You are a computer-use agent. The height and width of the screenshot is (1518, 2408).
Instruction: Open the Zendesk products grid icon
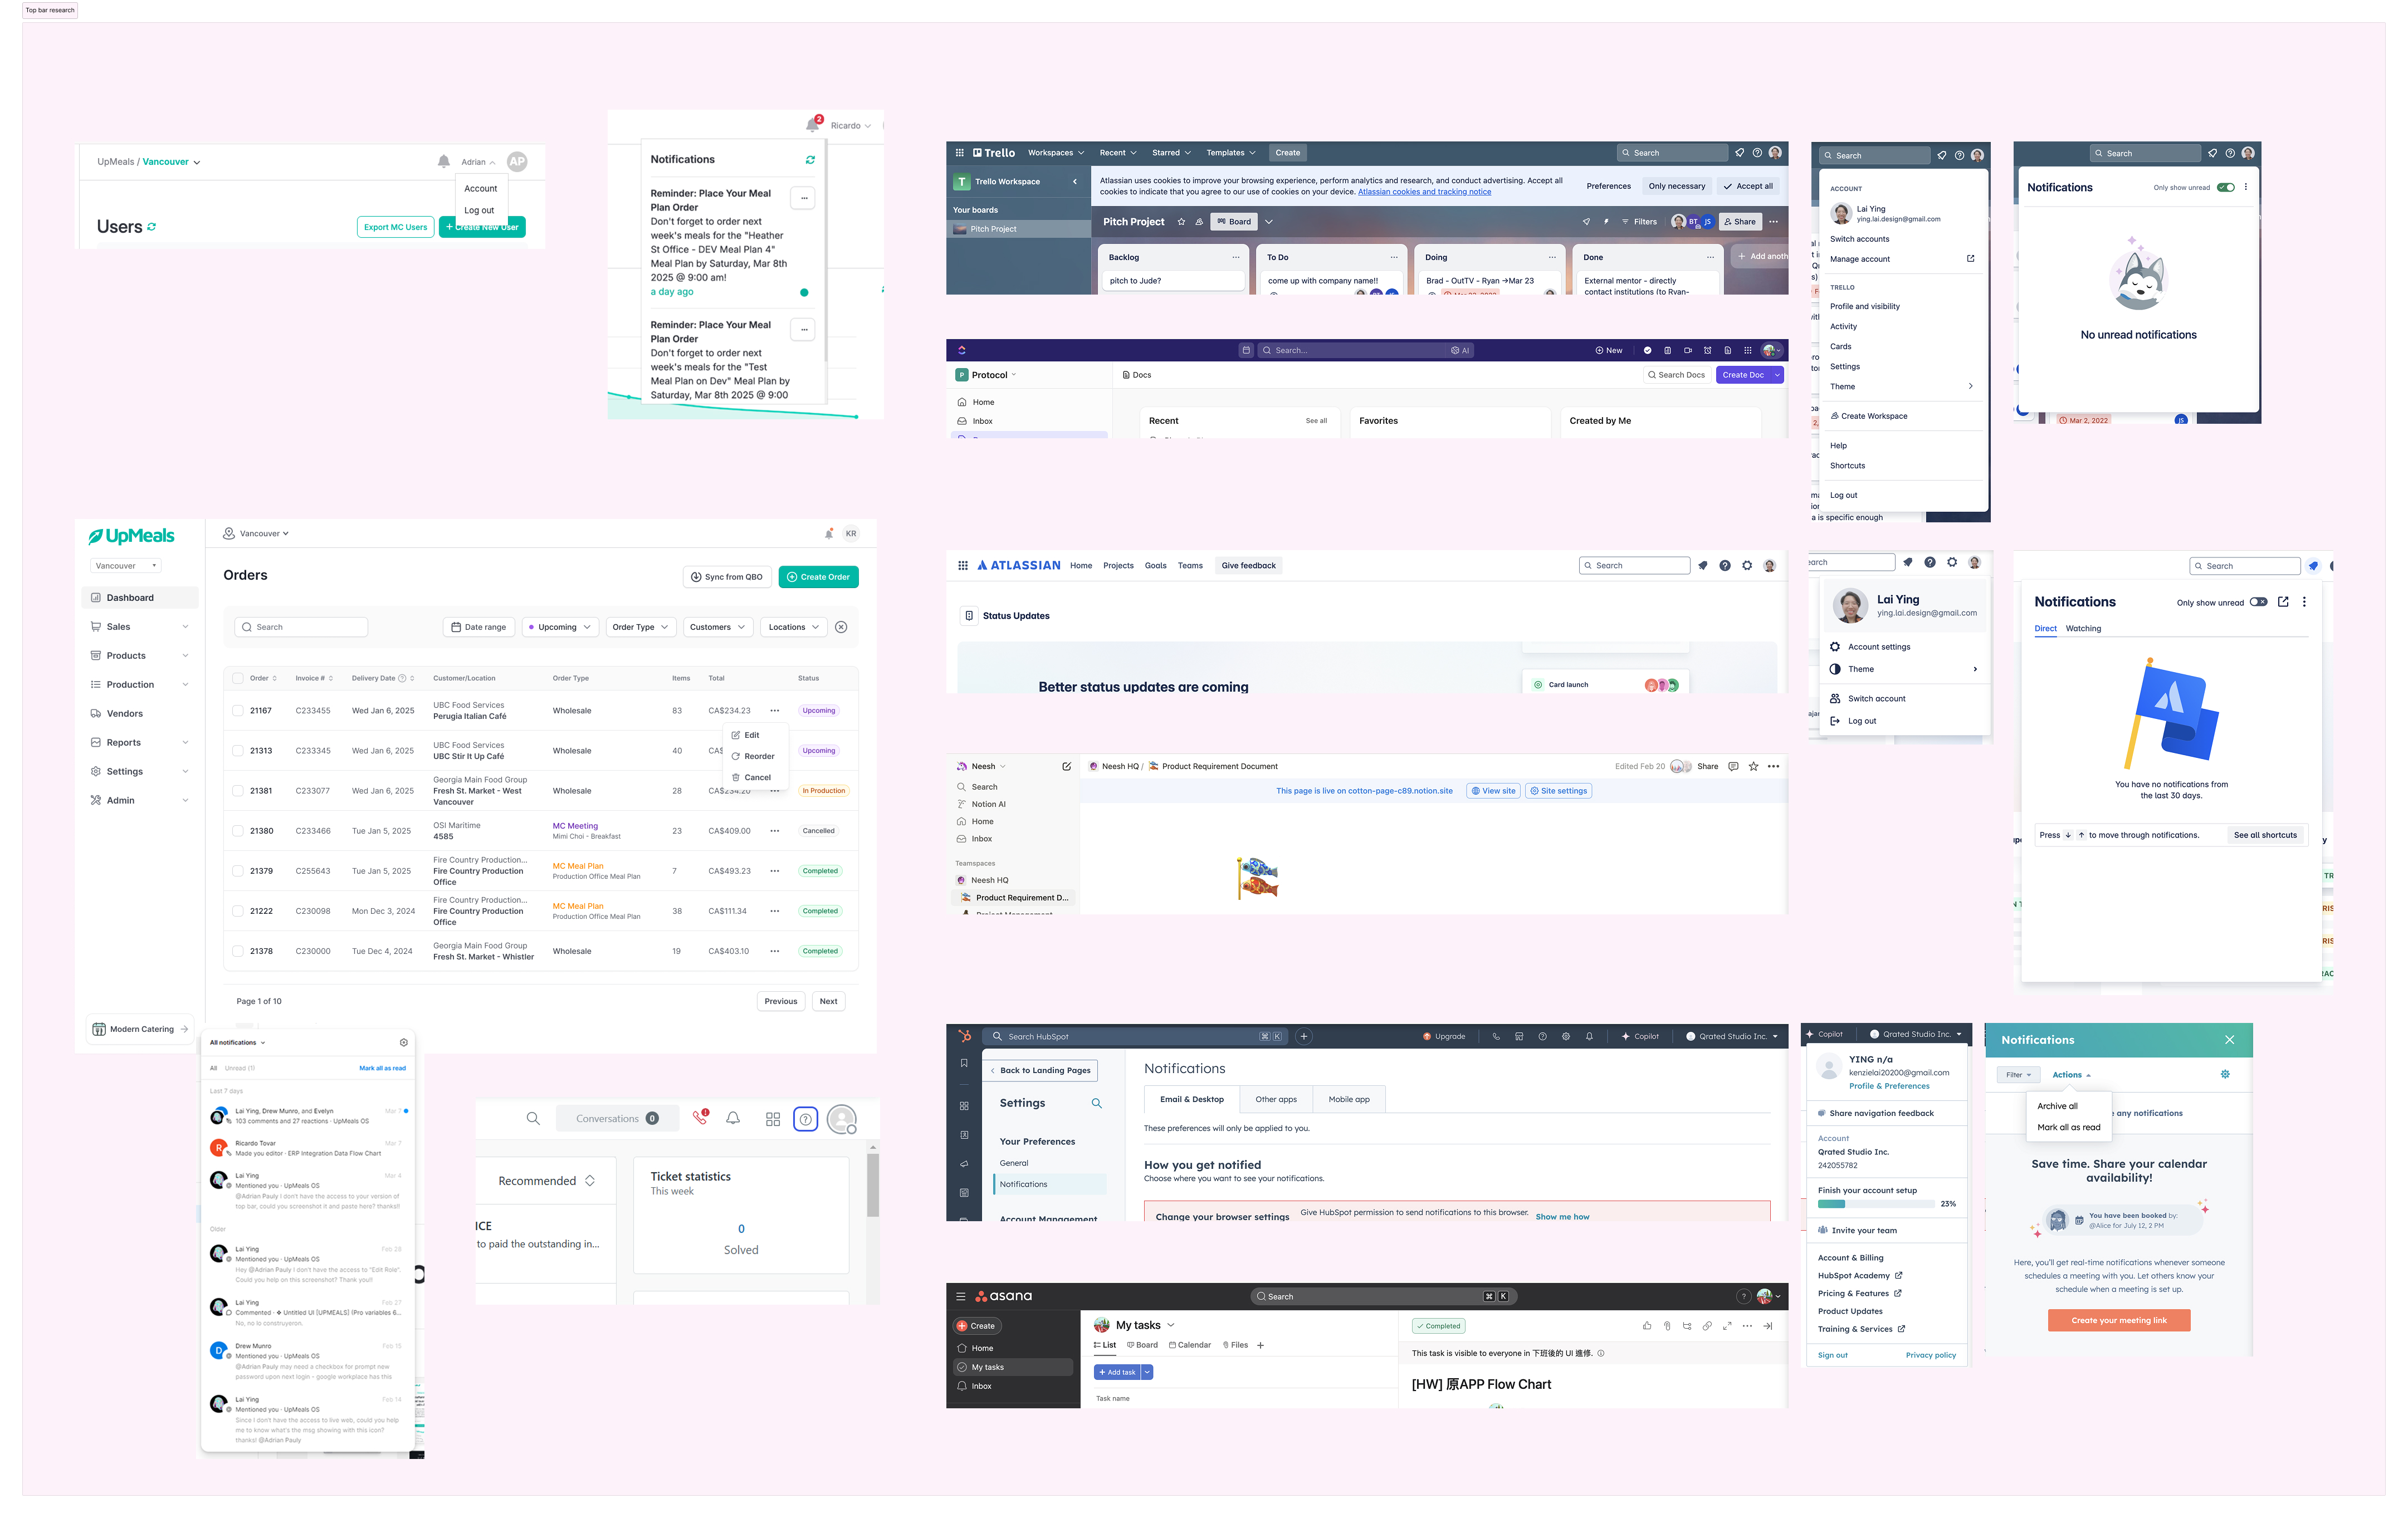[773, 1119]
